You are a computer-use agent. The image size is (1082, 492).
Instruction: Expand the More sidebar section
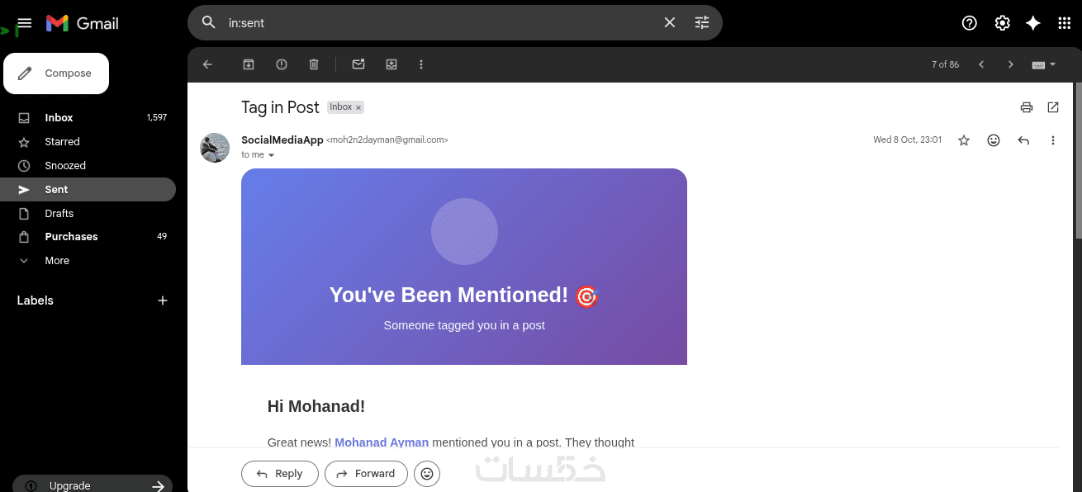click(x=57, y=261)
